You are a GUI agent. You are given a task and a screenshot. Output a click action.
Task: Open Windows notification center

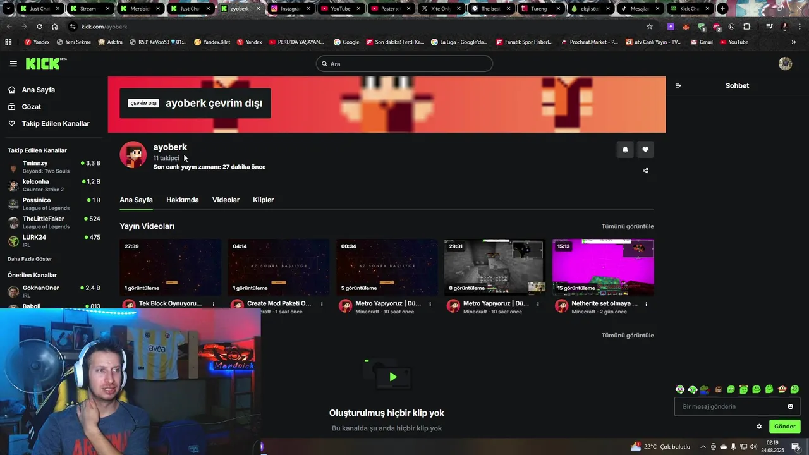(x=796, y=447)
